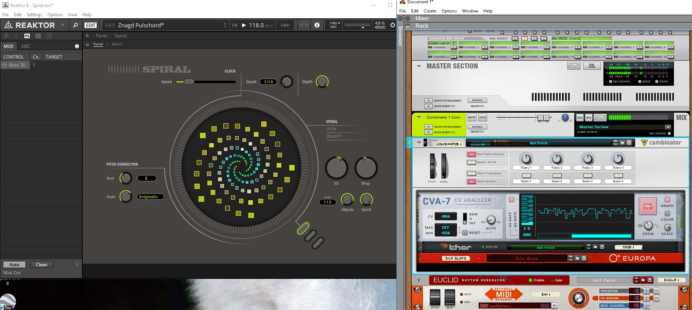Browse Combinator patch with folder icon
This screenshot has width=692, height=310.
[x=622, y=143]
